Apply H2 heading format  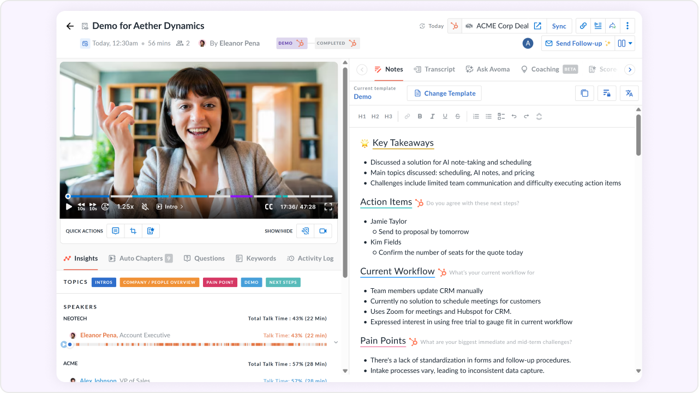(375, 116)
